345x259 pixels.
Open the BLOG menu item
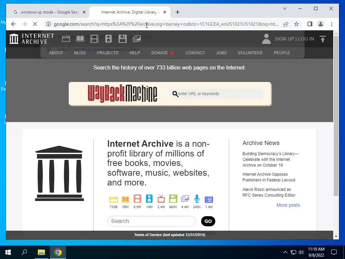tap(80, 53)
